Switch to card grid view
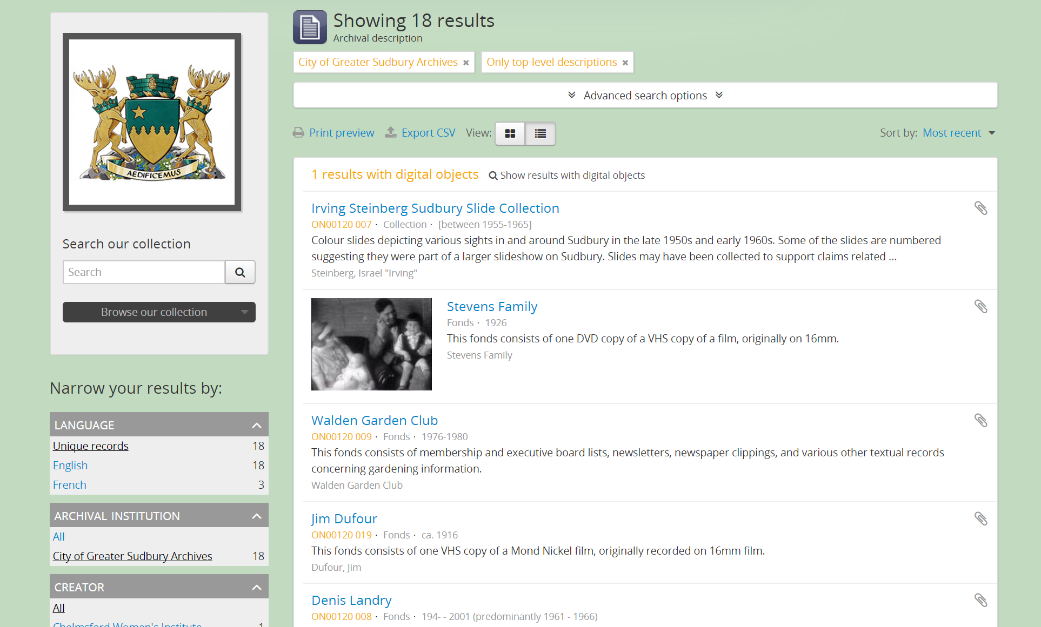Image resolution: width=1041 pixels, height=627 pixels. coord(510,133)
